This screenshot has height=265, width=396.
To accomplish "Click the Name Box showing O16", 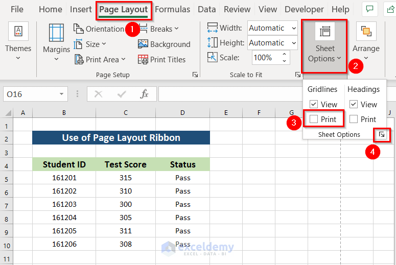I will point(31,94).
